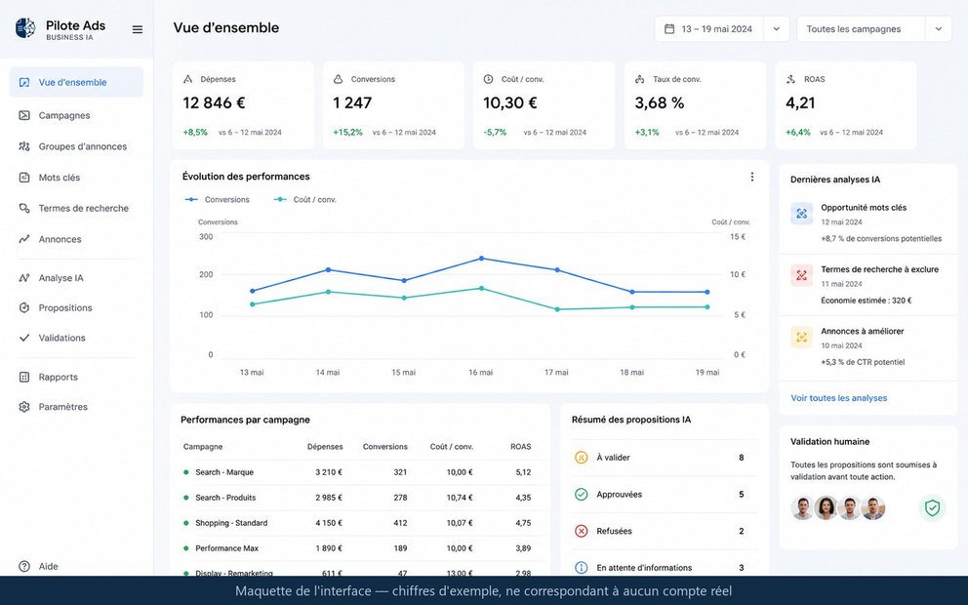This screenshot has width=968, height=605.
Task: Select the Performance Max campaign row
Action: coord(359,548)
